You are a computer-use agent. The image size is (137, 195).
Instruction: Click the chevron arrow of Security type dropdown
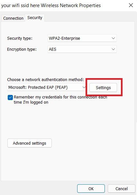click(x=113, y=38)
